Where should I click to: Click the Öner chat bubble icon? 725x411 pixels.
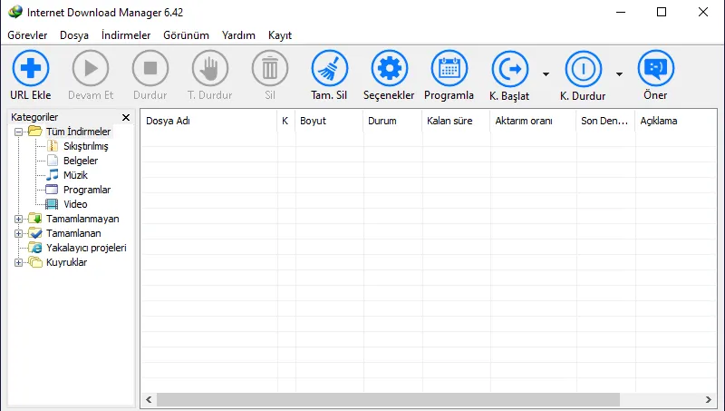tap(655, 69)
